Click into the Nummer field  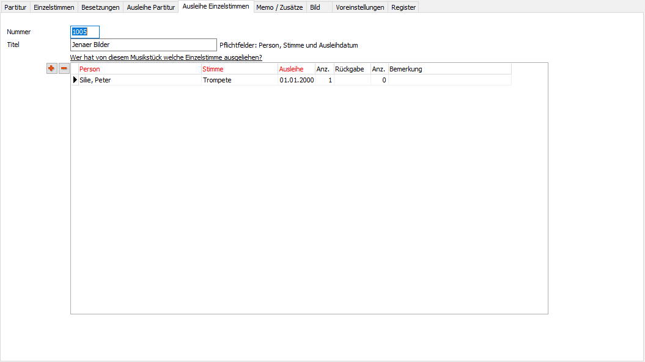tap(84, 32)
